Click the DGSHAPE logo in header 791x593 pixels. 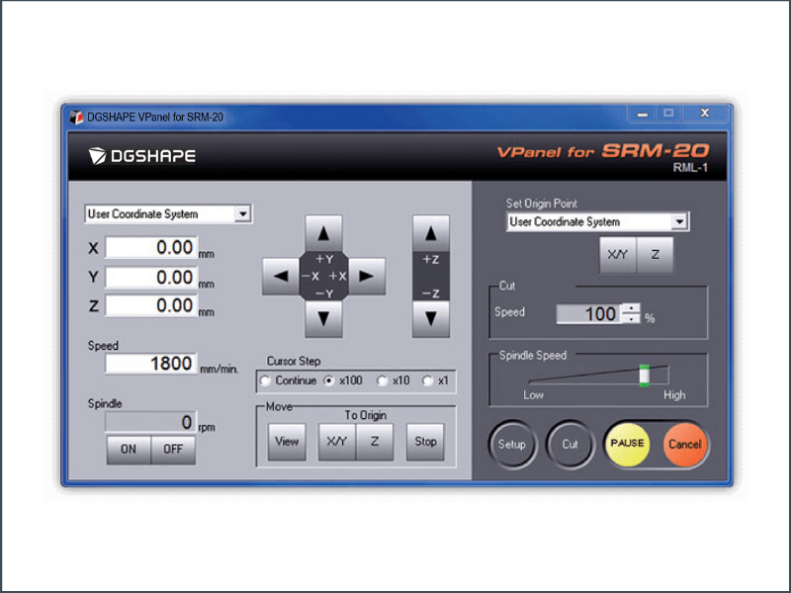coord(142,156)
